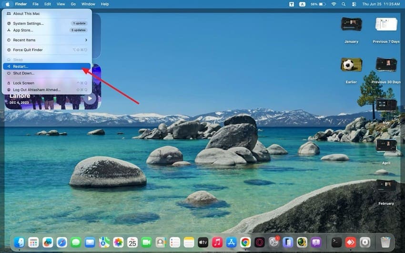The height and width of the screenshot is (253, 405).
Task: Expand Recent Items submenu
Action: 47,40
